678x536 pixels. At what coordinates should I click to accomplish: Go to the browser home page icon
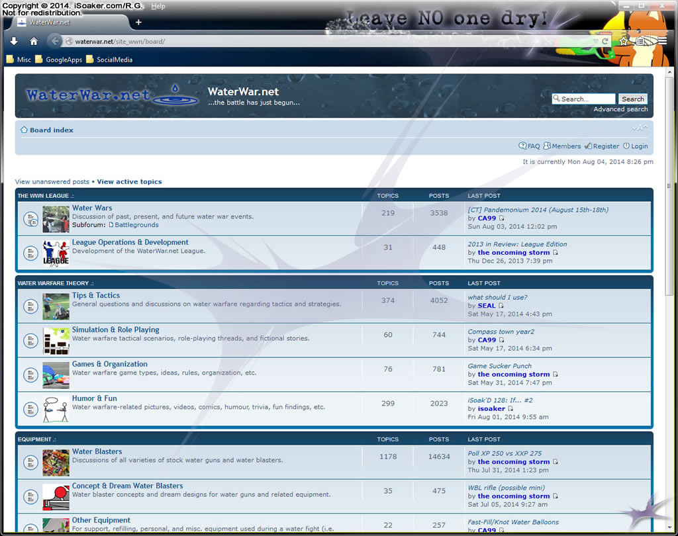click(34, 41)
